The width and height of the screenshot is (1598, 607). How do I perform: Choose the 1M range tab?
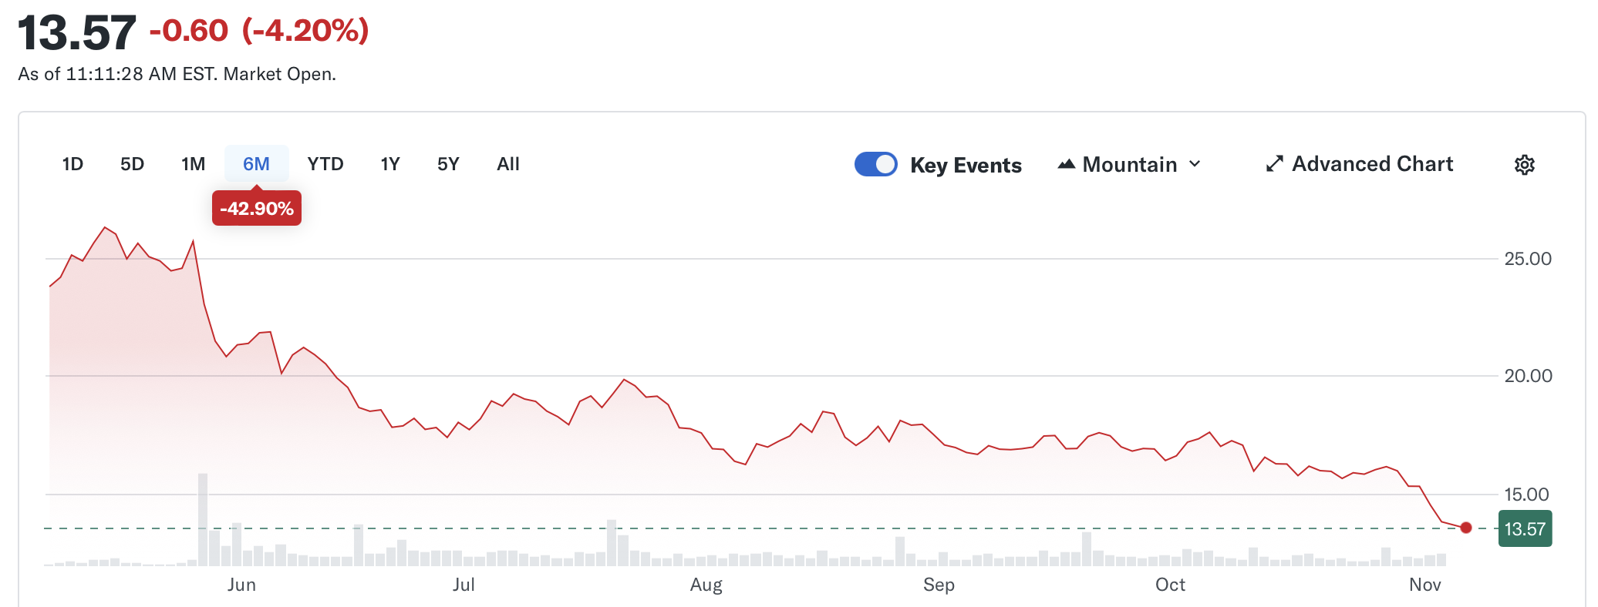[x=193, y=164]
